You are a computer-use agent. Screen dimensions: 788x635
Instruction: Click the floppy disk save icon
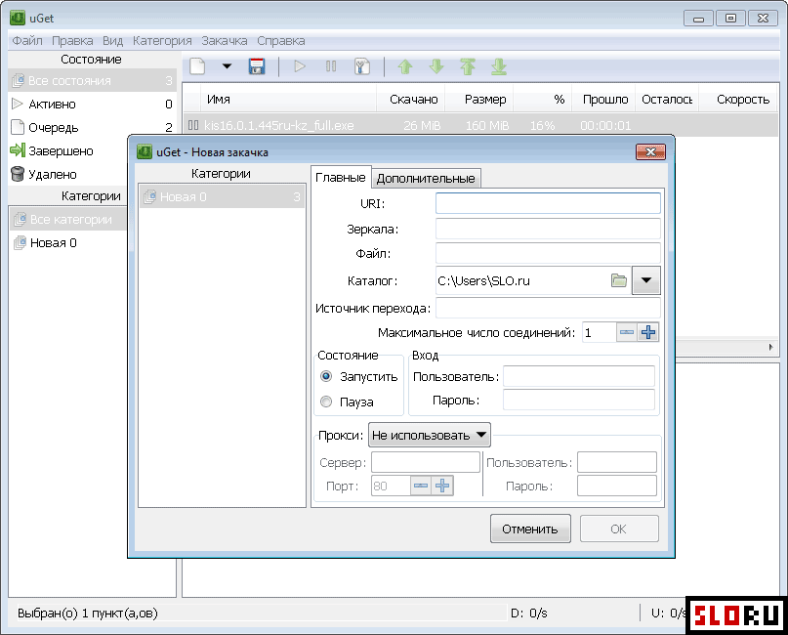(258, 66)
